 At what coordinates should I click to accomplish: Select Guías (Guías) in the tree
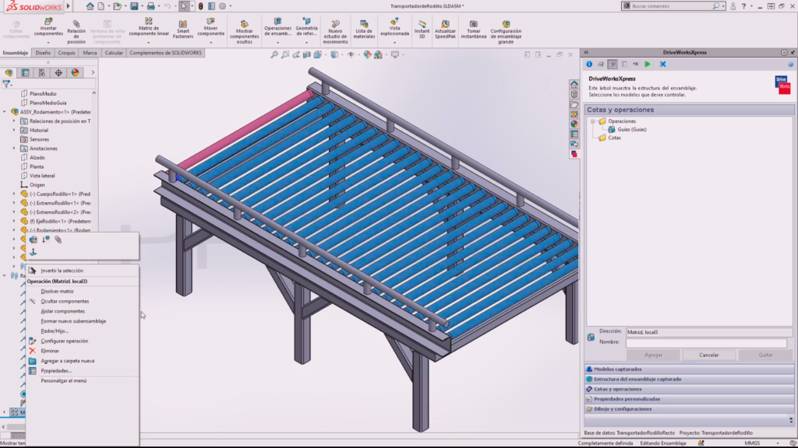coord(632,130)
